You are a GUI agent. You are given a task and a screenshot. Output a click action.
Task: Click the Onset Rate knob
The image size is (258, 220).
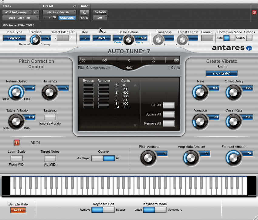click(233, 122)
